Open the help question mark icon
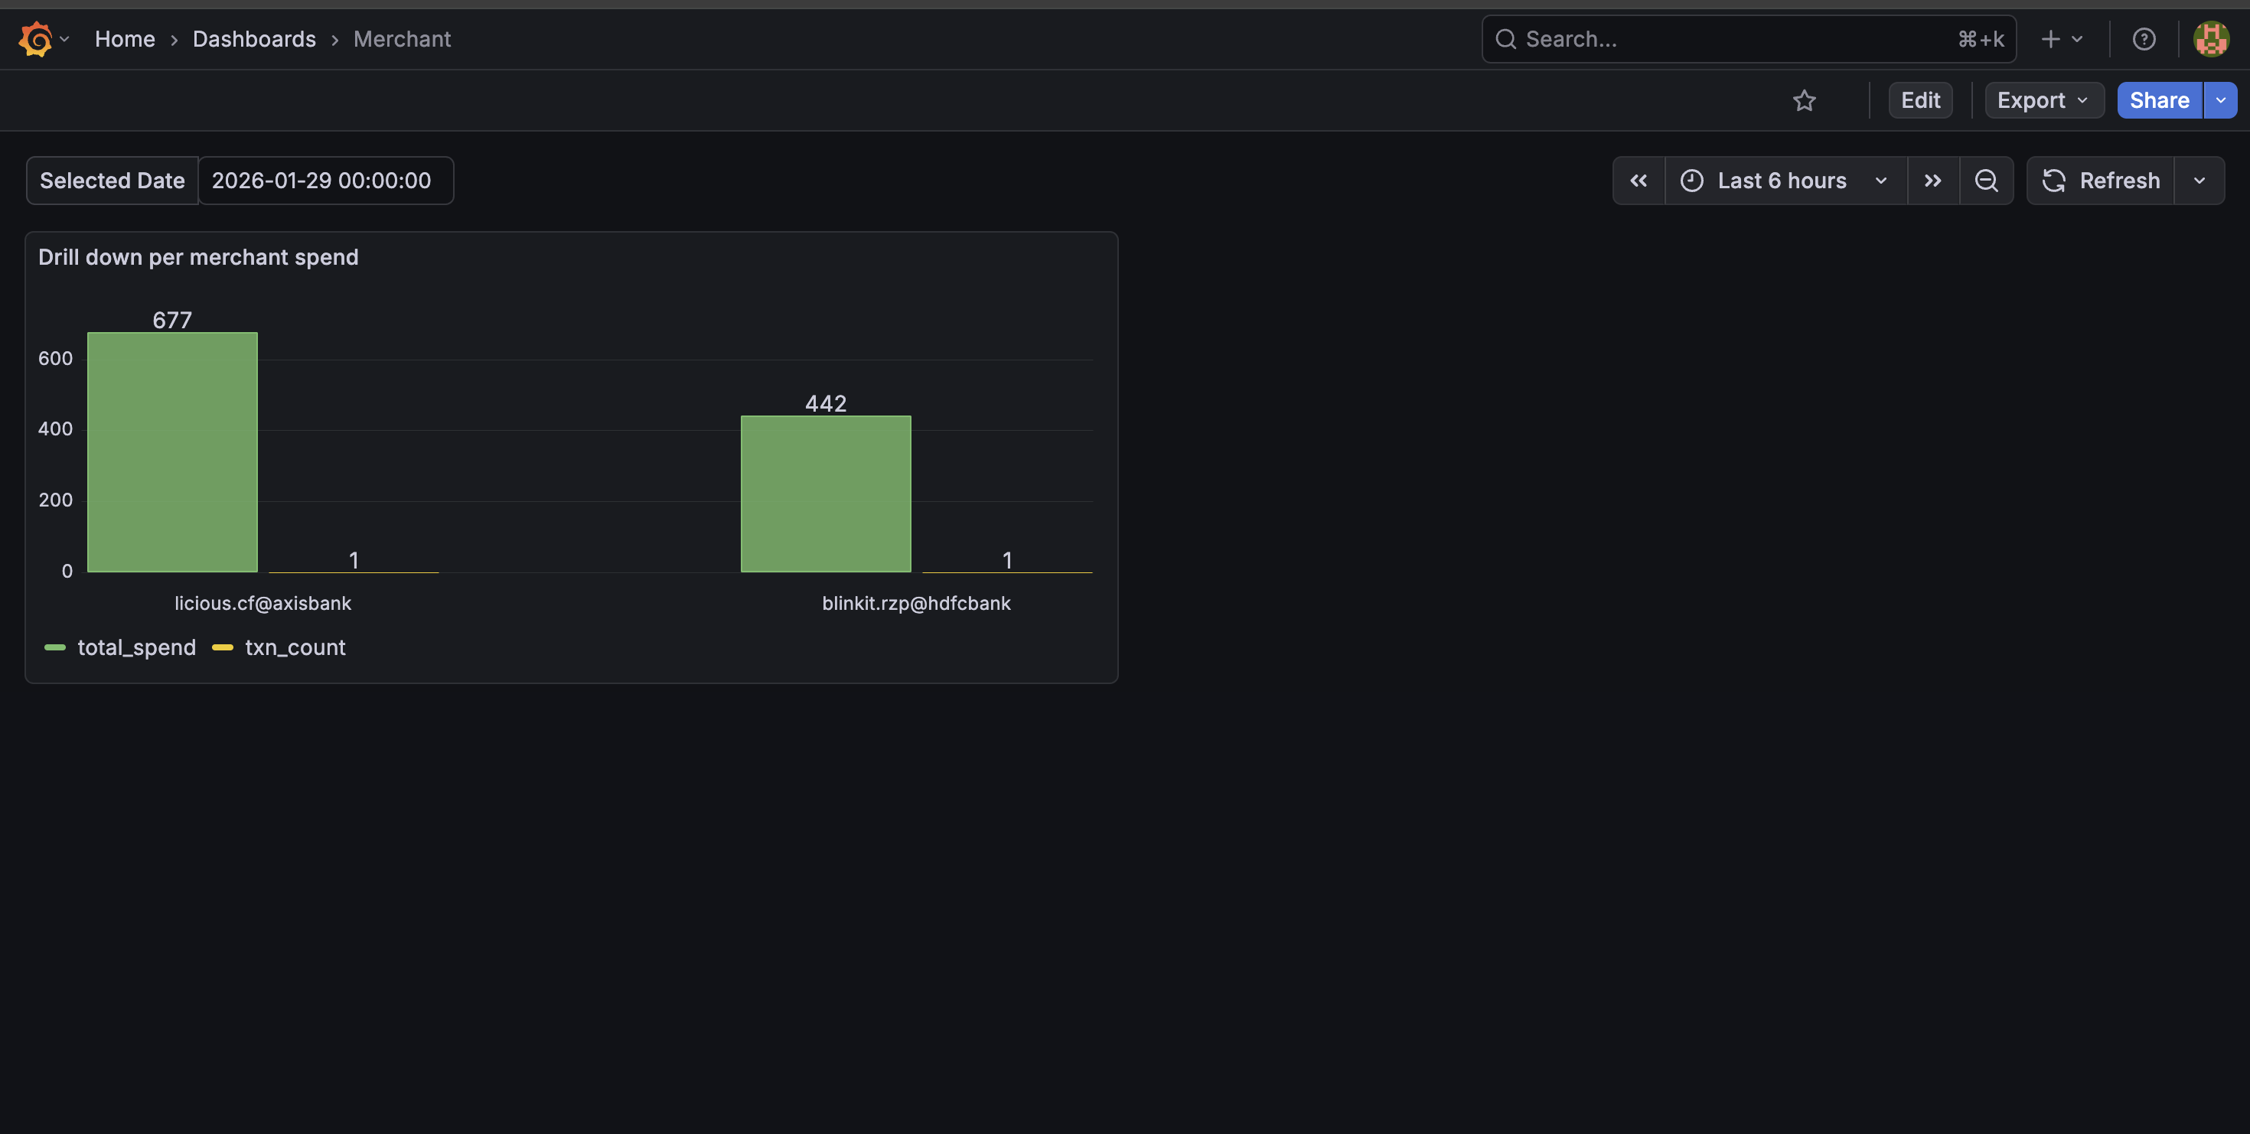 [x=2144, y=39]
